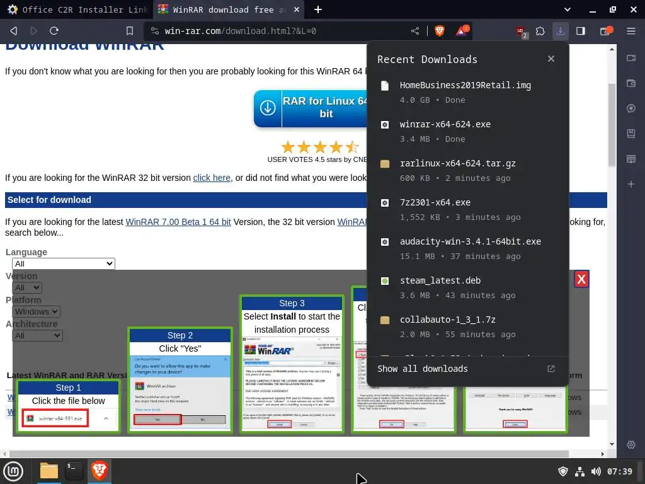Toggle the browser sidebar panel
The height and width of the screenshot is (484, 645).
click(x=580, y=31)
